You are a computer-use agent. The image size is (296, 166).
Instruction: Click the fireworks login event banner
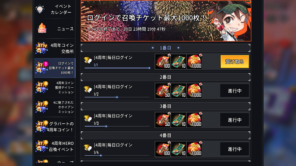pos(166,21)
